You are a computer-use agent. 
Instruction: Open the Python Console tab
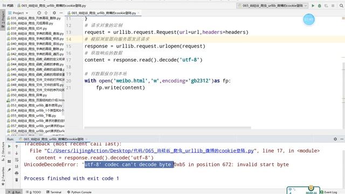point(79,192)
